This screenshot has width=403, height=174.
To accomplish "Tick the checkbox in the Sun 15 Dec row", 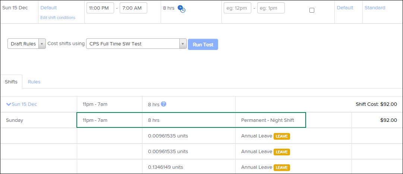I will click(x=312, y=10).
